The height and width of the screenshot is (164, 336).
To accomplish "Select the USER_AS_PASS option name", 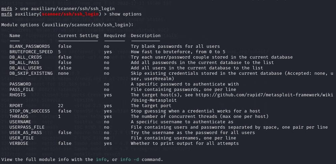I will click(x=26, y=133).
